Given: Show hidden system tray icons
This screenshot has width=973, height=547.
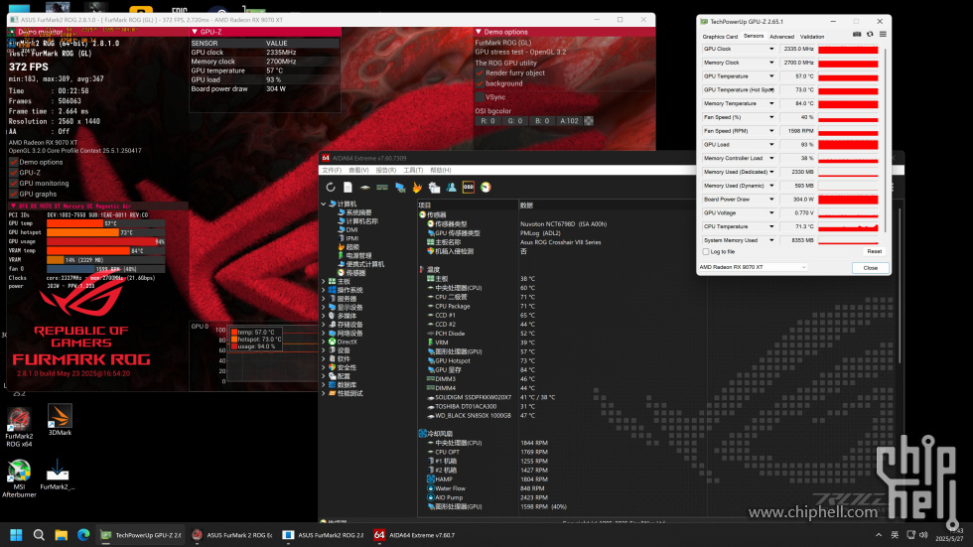Looking at the screenshot, I should click(x=878, y=535).
